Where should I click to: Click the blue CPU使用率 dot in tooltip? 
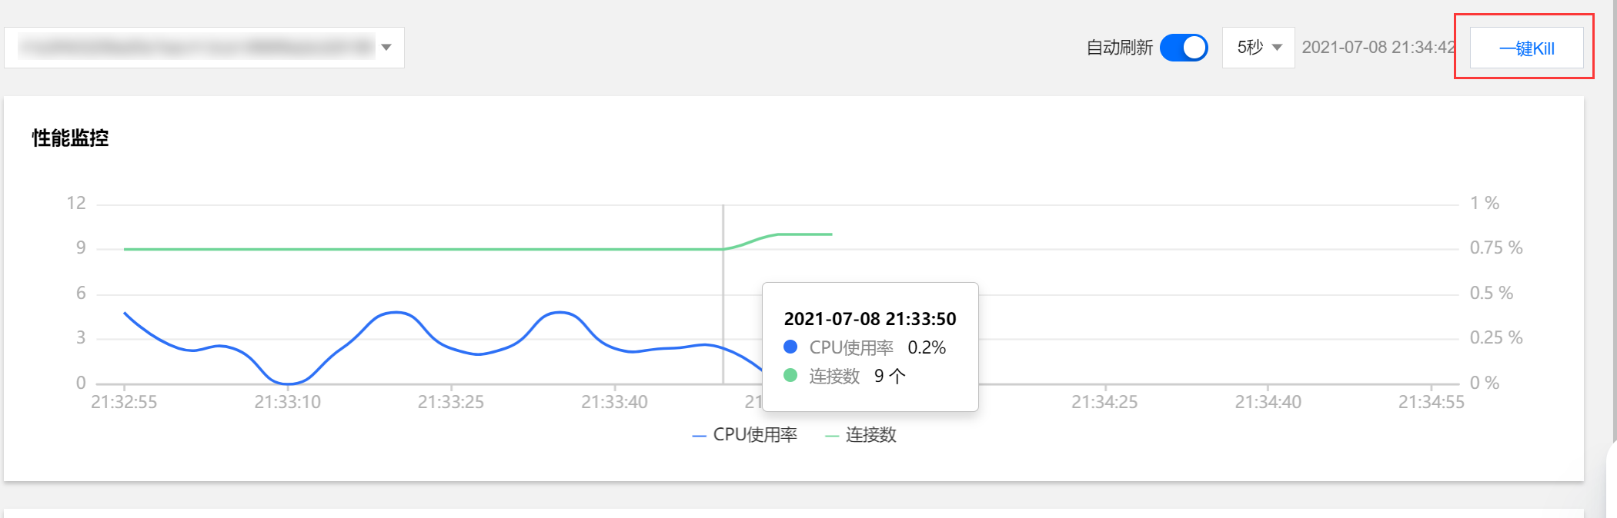click(x=790, y=347)
